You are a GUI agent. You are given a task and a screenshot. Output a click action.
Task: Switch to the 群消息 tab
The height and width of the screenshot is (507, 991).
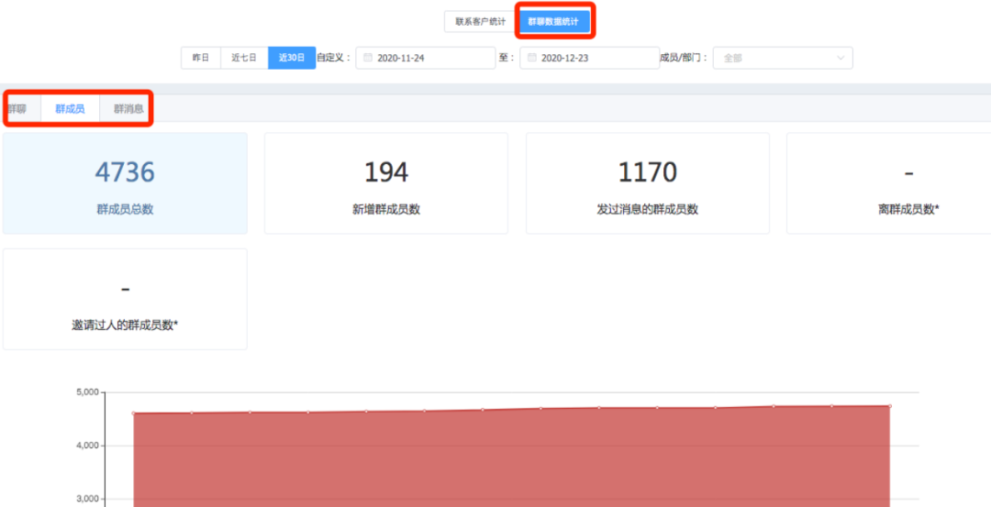point(128,109)
